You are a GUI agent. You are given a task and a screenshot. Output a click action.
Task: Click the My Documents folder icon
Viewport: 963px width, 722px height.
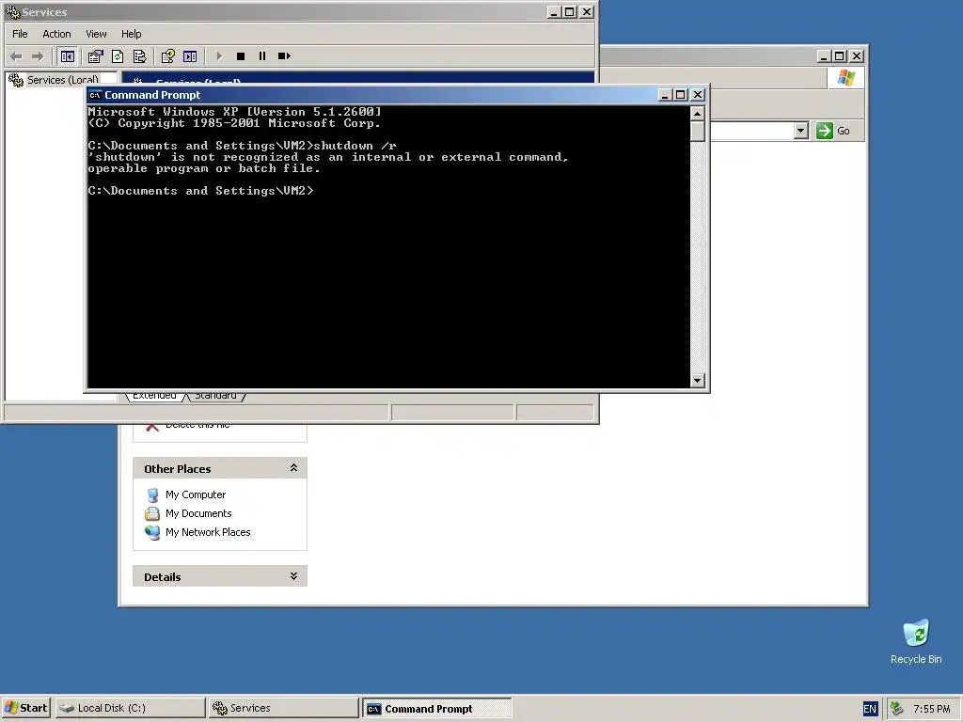[152, 514]
